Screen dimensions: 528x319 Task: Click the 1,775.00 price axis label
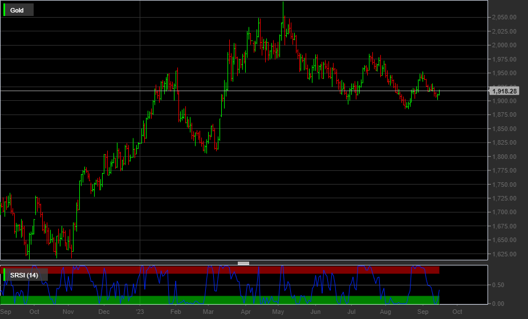point(504,170)
